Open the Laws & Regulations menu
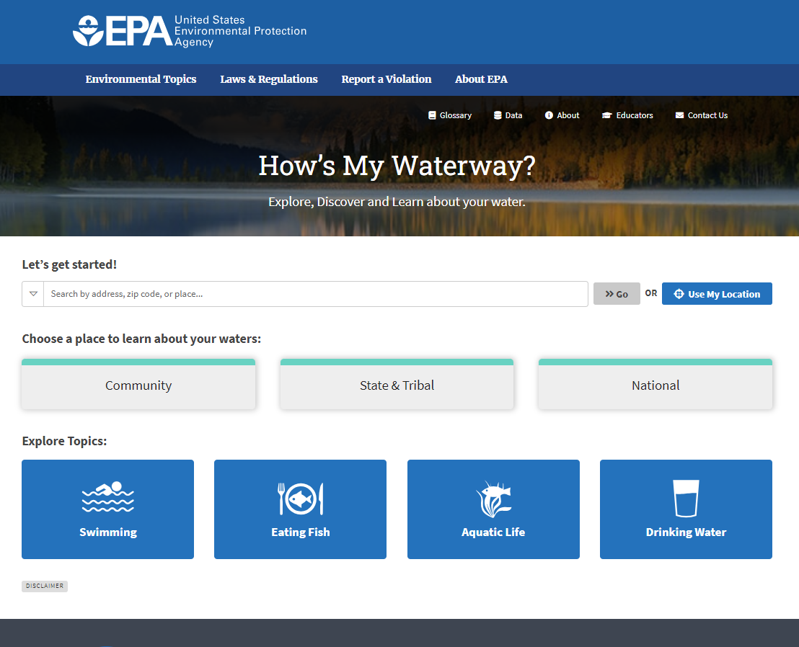The width and height of the screenshot is (799, 647). pos(268,79)
